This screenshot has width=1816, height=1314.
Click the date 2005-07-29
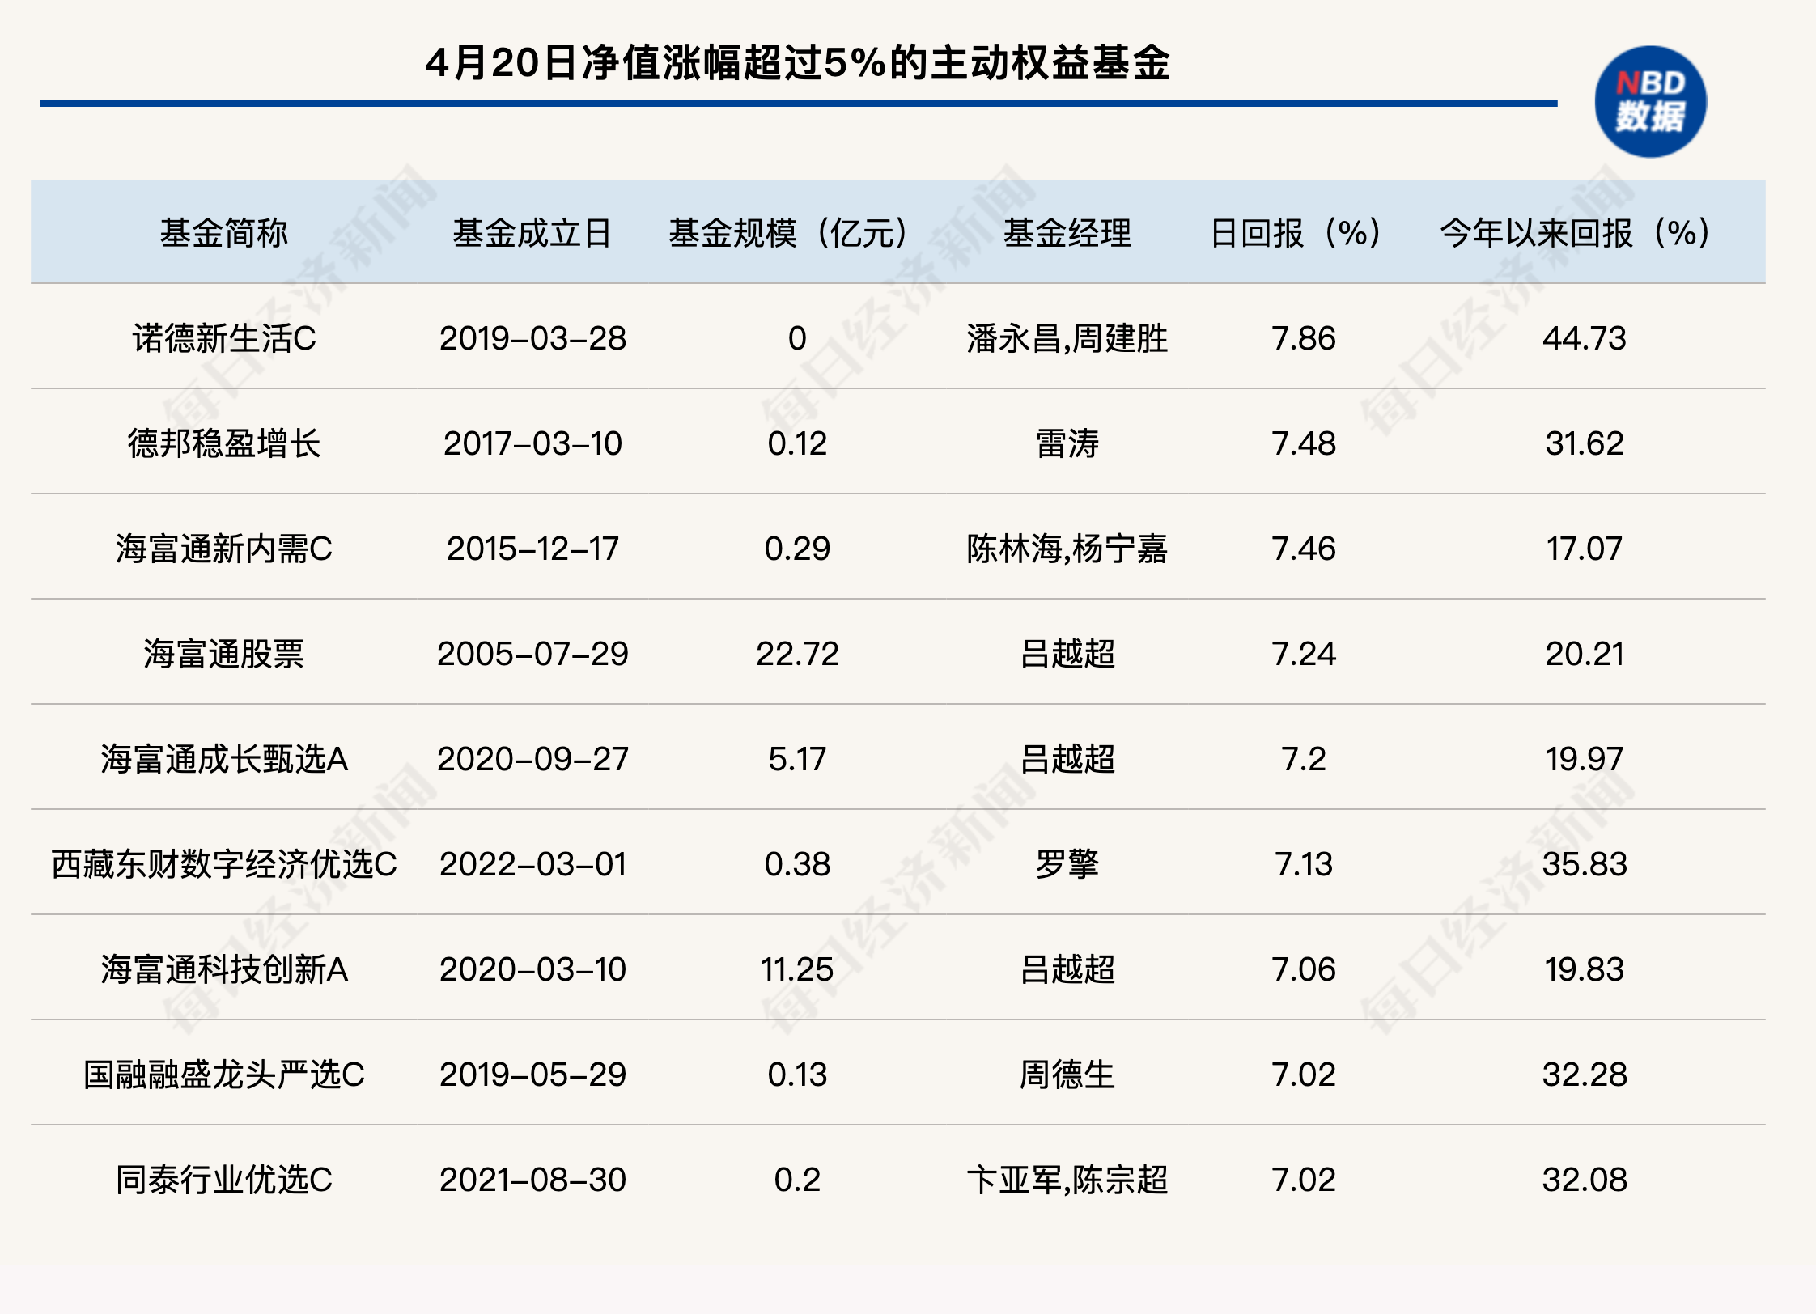pyautogui.click(x=532, y=654)
